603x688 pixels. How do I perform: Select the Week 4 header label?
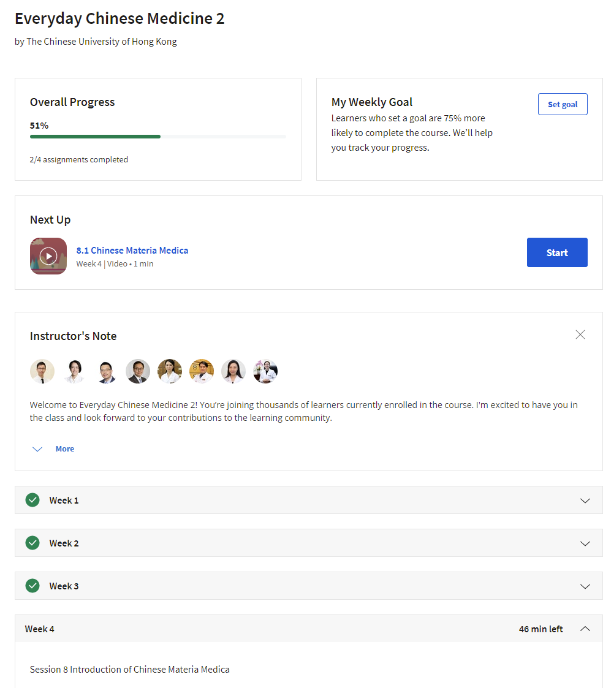pyautogui.click(x=40, y=629)
